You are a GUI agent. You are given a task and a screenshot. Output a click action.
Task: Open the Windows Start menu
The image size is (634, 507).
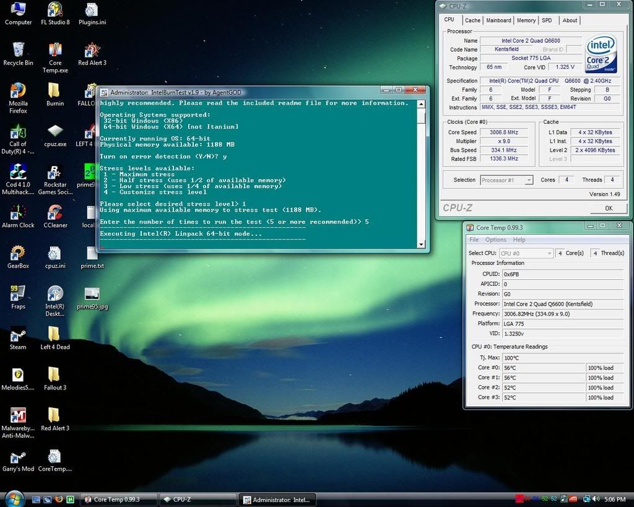(x=14, y=499)
